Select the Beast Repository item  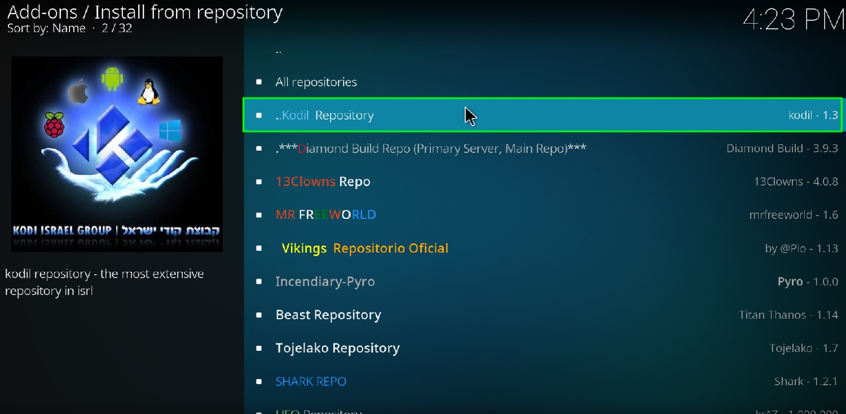tap(543, 315)
